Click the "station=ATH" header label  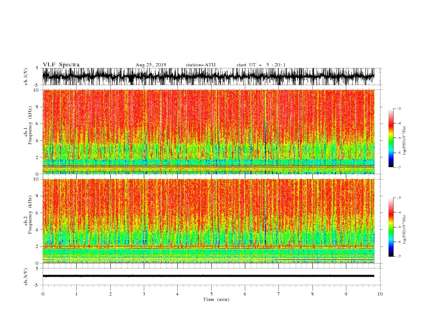[200, 65]
